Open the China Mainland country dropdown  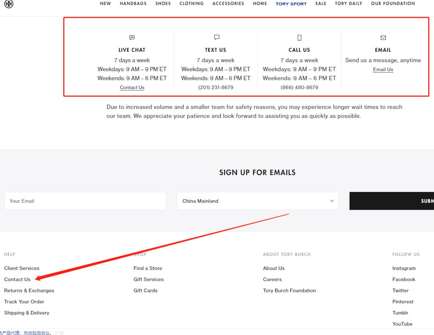(258, 201)
